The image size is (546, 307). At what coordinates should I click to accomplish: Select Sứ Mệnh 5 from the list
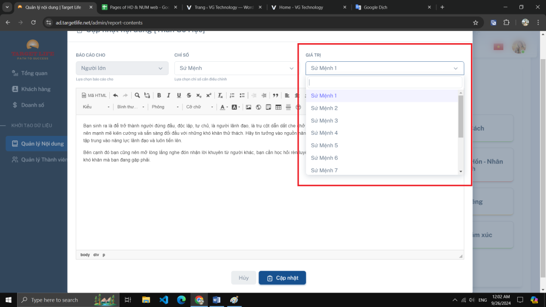coord(382,146)
